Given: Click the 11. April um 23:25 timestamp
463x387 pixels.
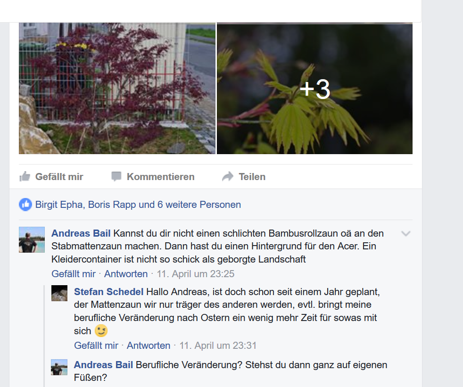Looking at the screenshot, I should tap(196, 274).
